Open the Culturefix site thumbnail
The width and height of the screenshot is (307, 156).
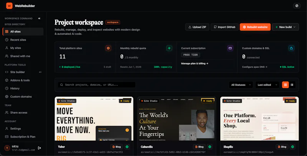click(177, 118)
